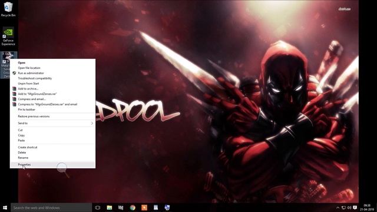Image resolution: width=377 pixels, height=212 pixels.
Task: Open the Recycle Bin desktop icon
Action: click(8, 9)
